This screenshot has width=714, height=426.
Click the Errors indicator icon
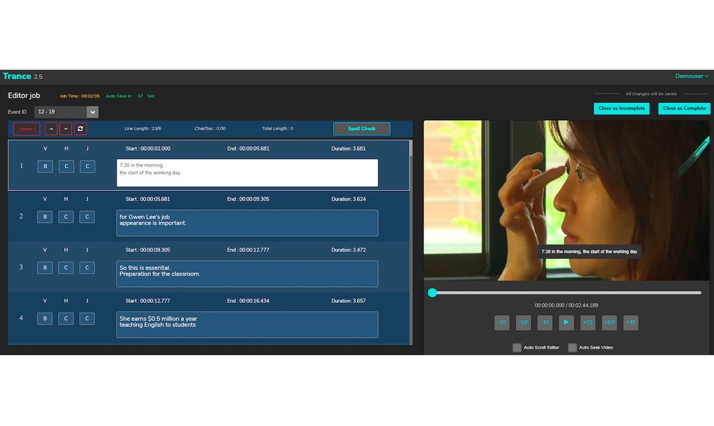tap(26, 129)
